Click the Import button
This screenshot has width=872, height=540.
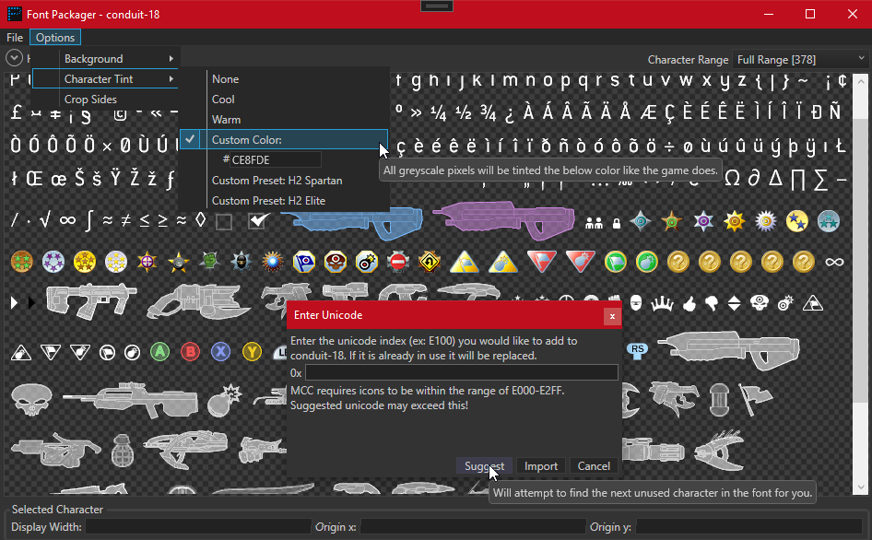click(x=540, y=466)
